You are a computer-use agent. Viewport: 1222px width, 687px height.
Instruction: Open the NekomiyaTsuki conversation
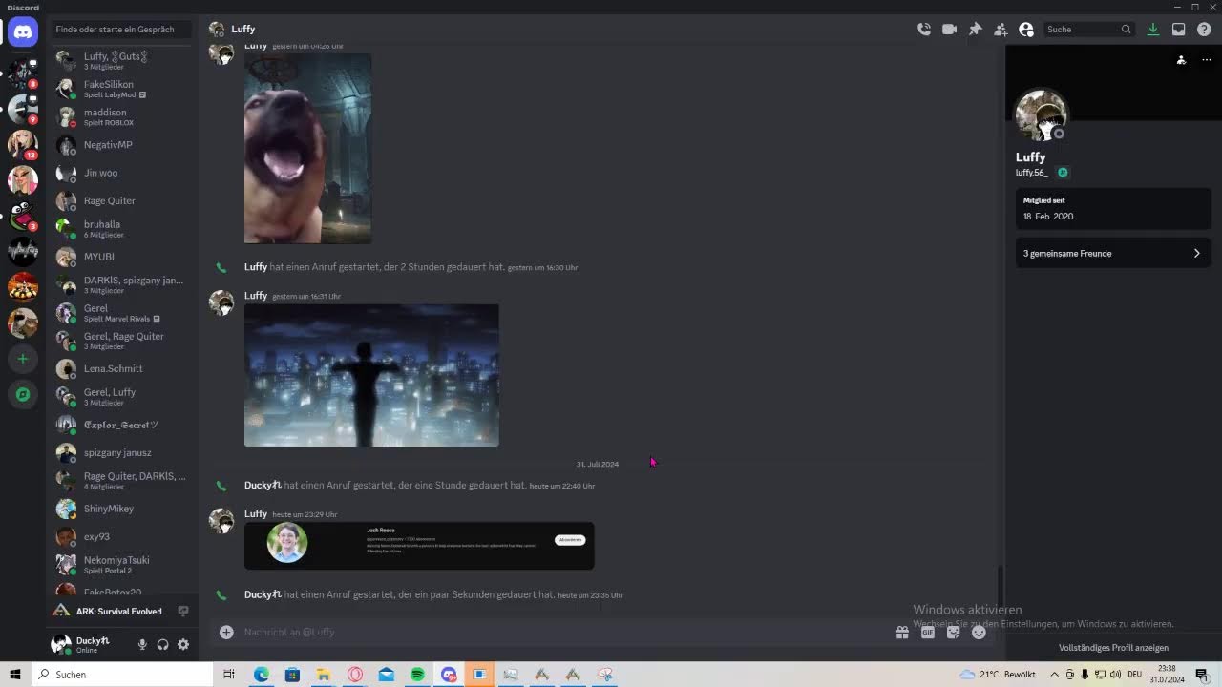[x=122, y=564]
